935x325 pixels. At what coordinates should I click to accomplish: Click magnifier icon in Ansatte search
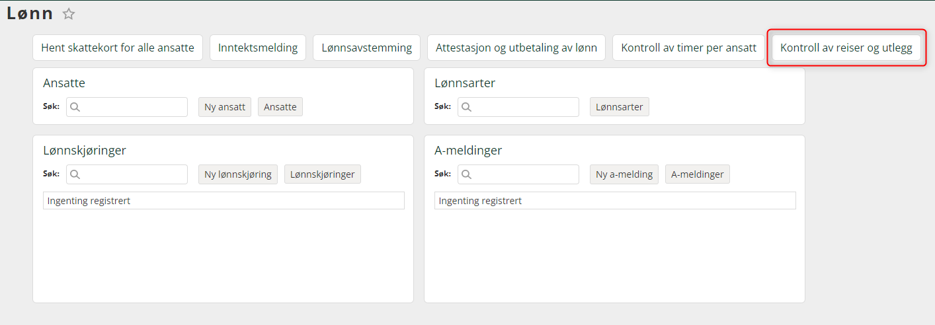tap(75, 107)
